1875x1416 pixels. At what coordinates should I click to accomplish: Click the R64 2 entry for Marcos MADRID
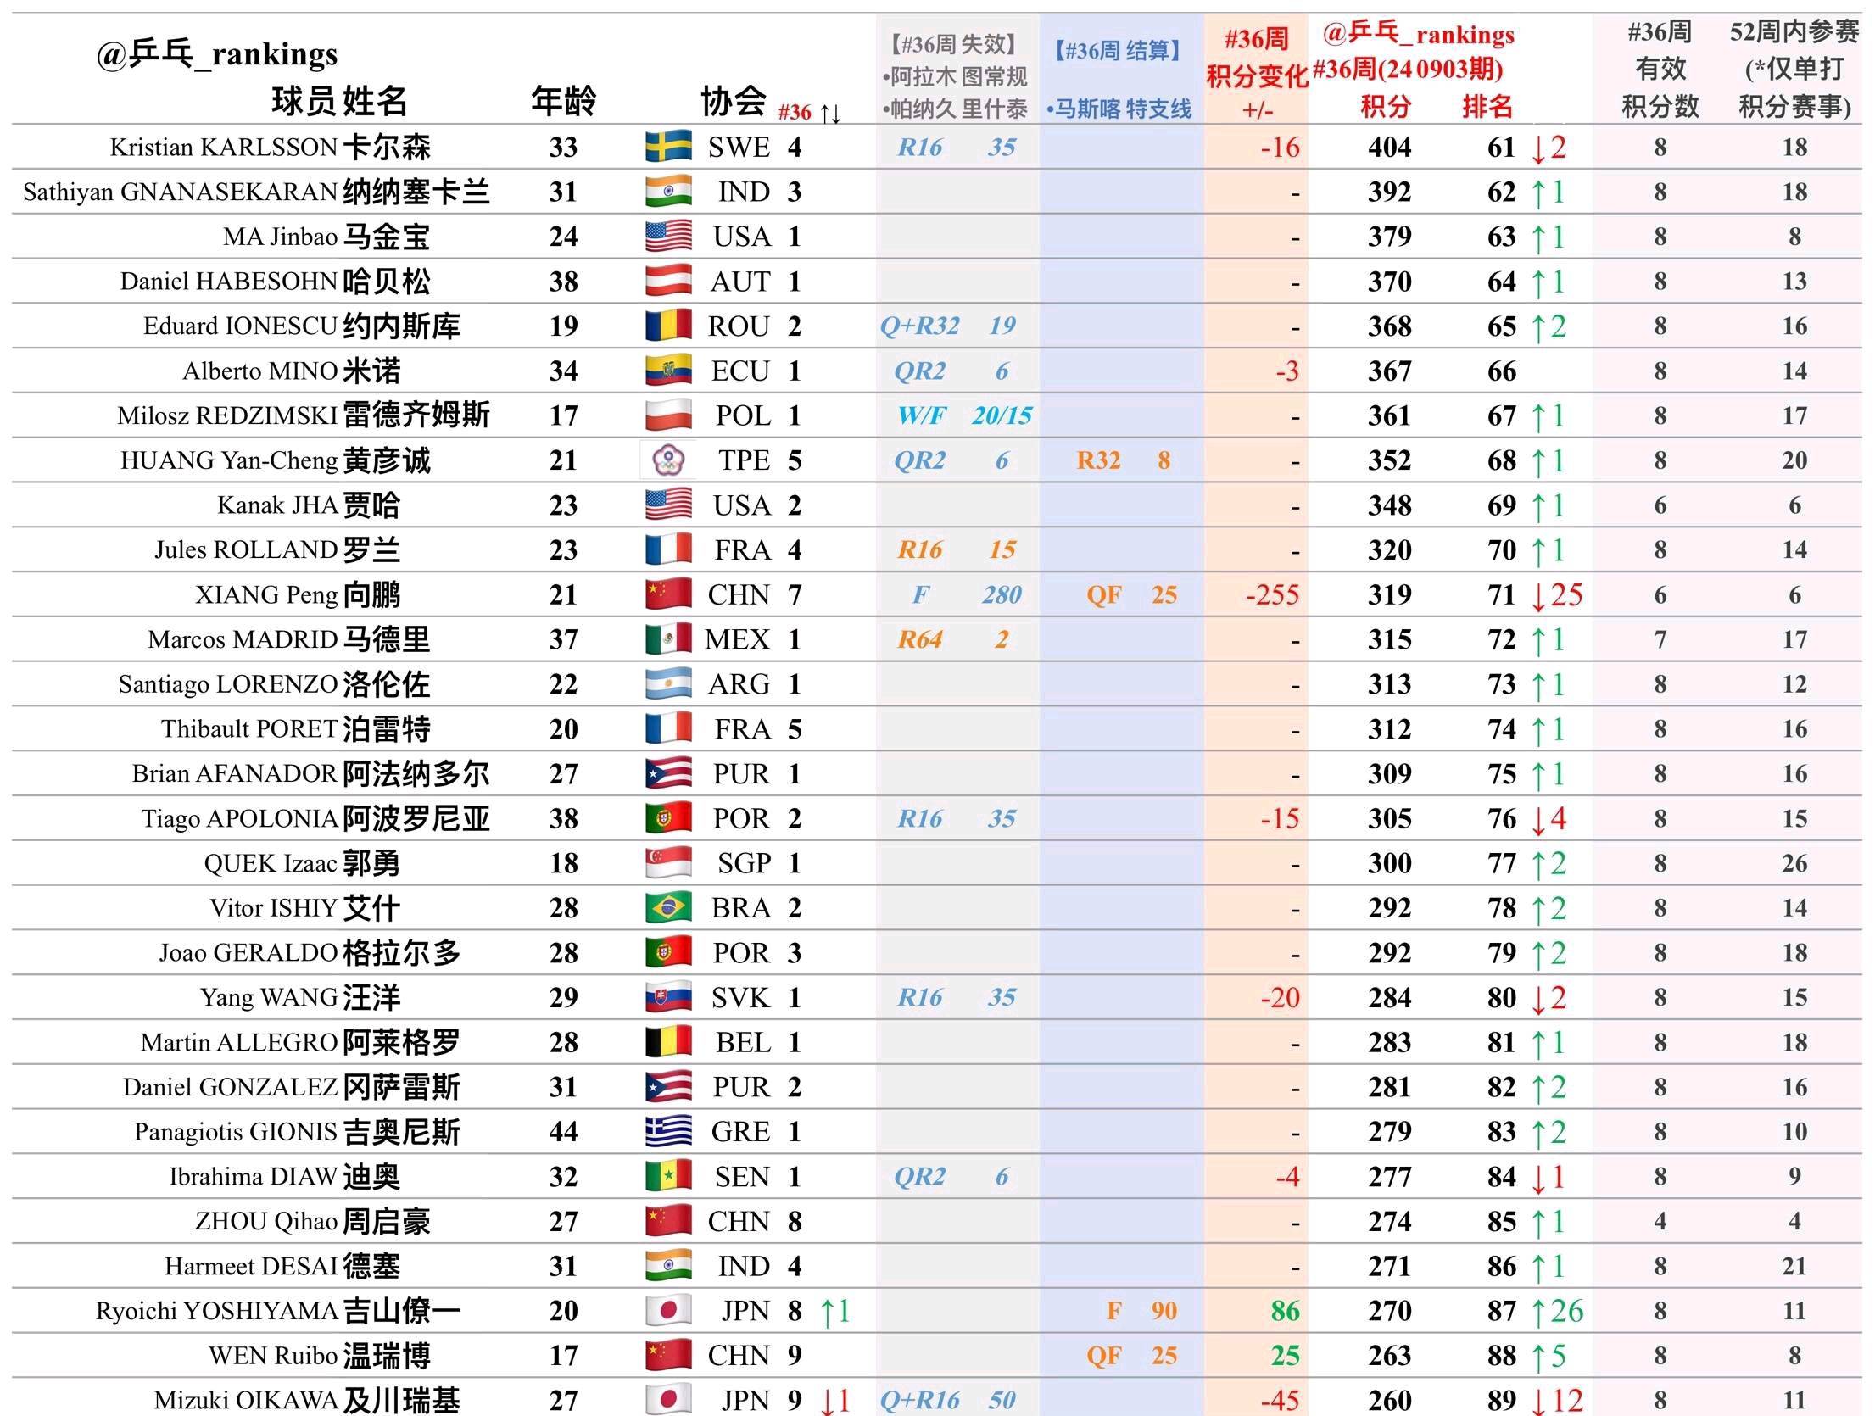click(953, 639)
